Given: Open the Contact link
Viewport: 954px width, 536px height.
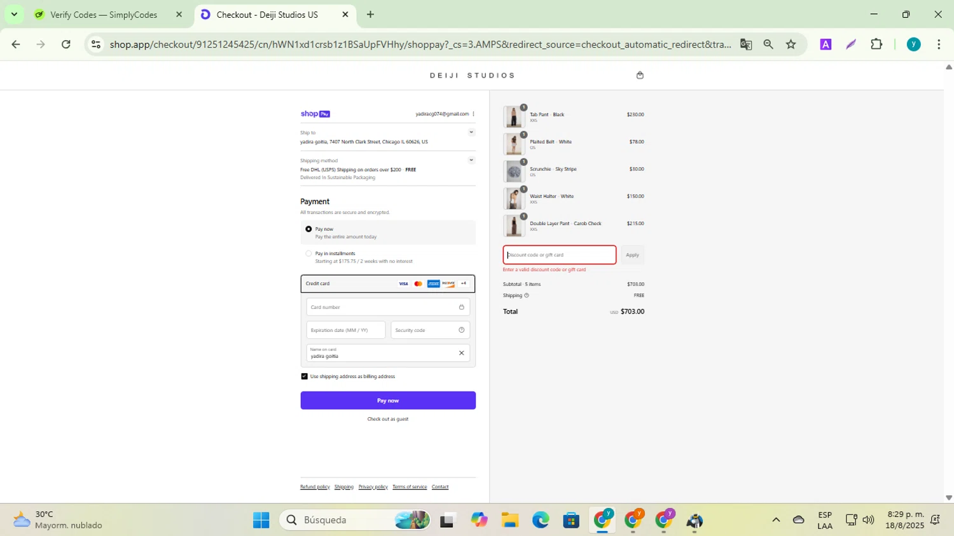Looking at the screenshot, I should [440, 487].
